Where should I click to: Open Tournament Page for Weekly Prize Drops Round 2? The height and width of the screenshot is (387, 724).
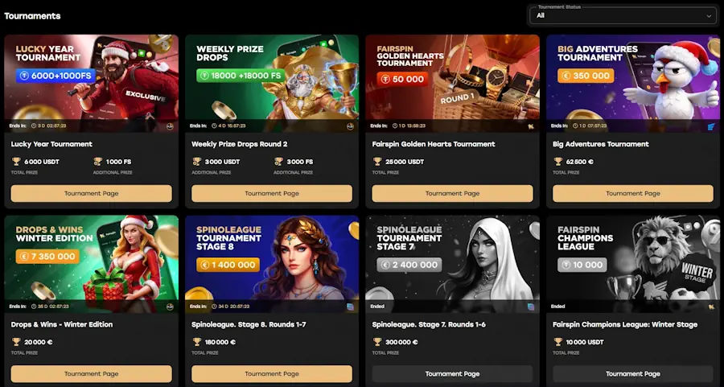pos(272,193)
